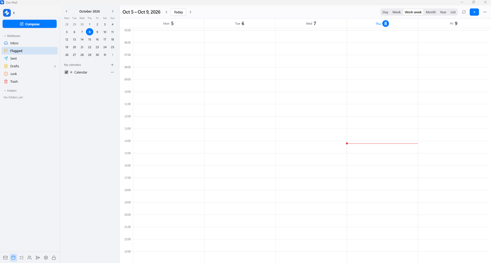
Task: Go to previous month in mini calendar
Action: tap(66, 12)
